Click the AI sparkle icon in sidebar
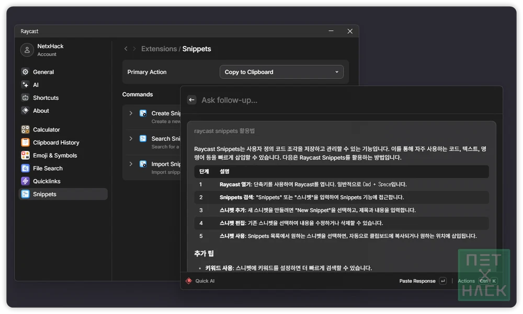Image resolution: width=523 pixels, height=314 pixels. [x=25, y=85]
